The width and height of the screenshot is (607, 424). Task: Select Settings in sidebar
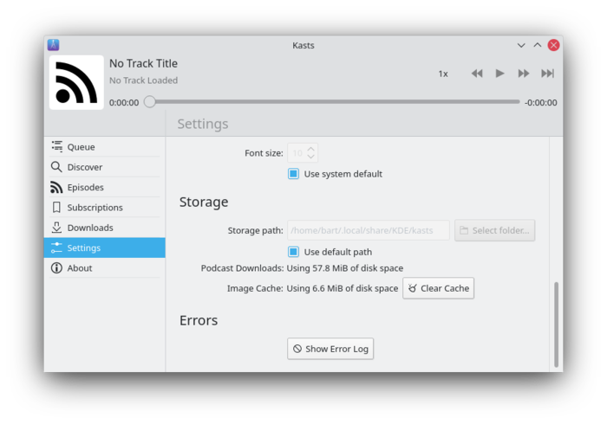click(105, 248)
